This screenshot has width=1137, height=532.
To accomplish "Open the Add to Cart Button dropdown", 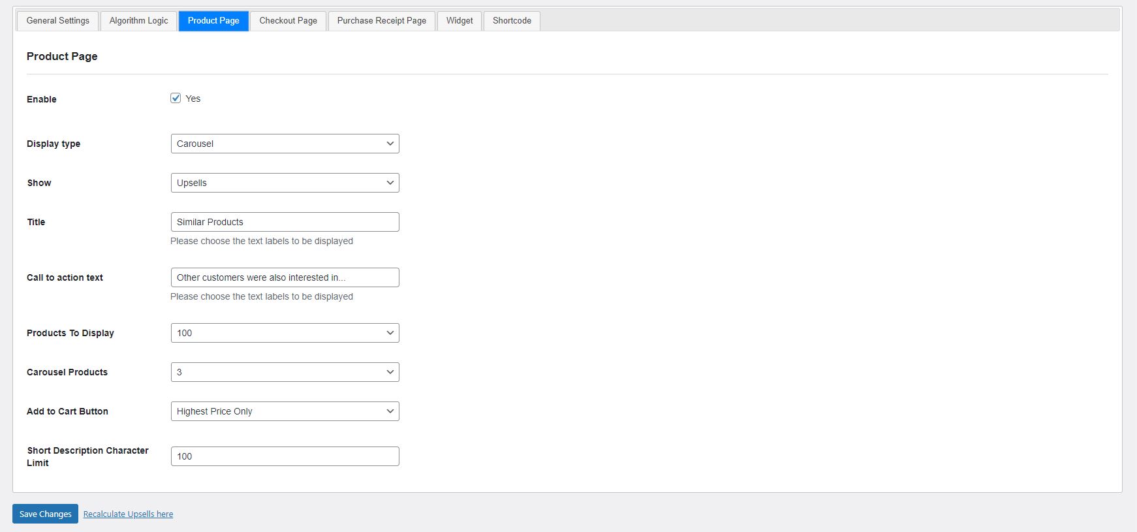I will coord(285,411).
